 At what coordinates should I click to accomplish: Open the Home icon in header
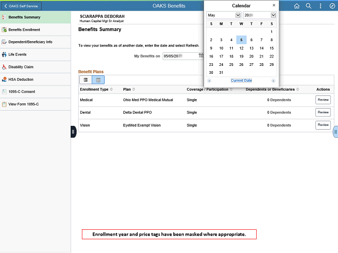click(297, 6)
